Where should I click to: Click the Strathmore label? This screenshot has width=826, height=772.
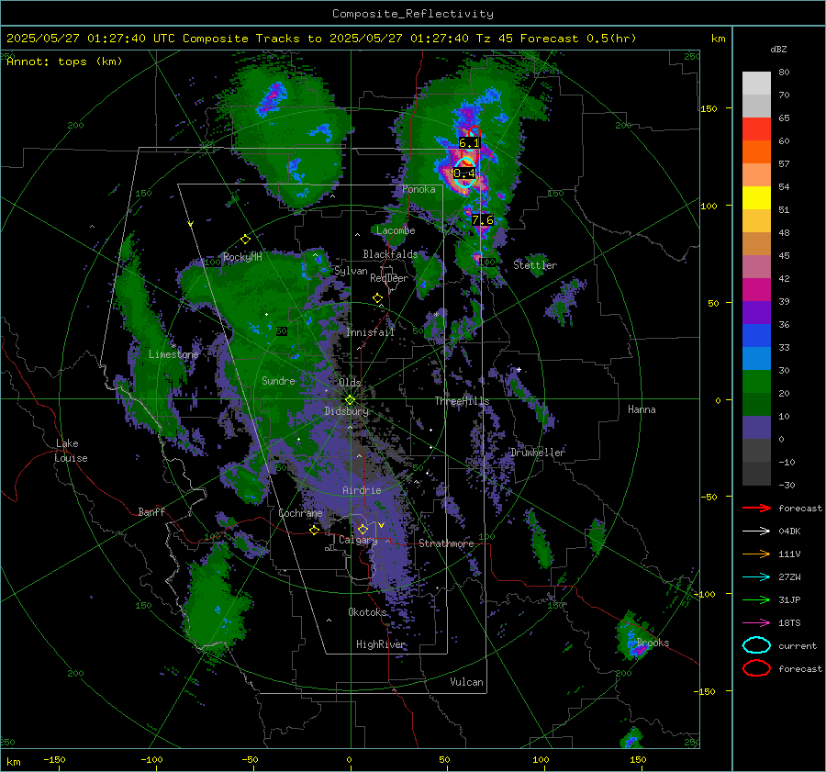tap(446, 543)
